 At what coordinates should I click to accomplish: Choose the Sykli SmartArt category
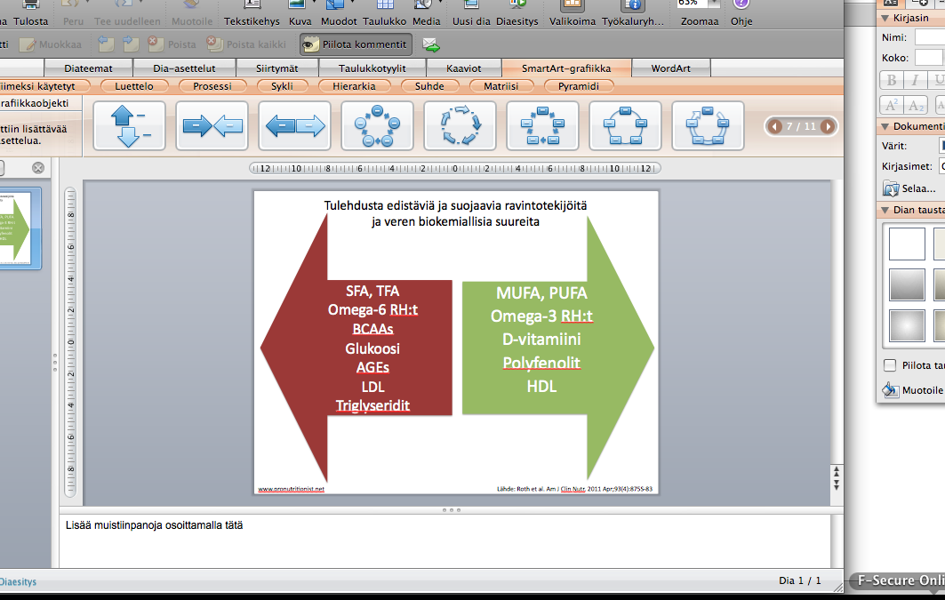click(x=282, y=86)
